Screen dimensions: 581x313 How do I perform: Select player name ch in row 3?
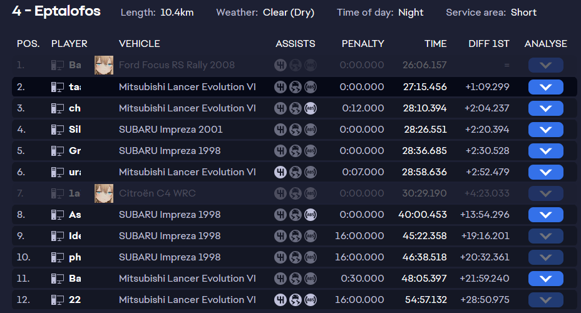pyautogui.click(x=75, y=108)
